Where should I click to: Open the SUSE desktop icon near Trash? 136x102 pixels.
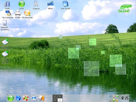pos(21,4)
